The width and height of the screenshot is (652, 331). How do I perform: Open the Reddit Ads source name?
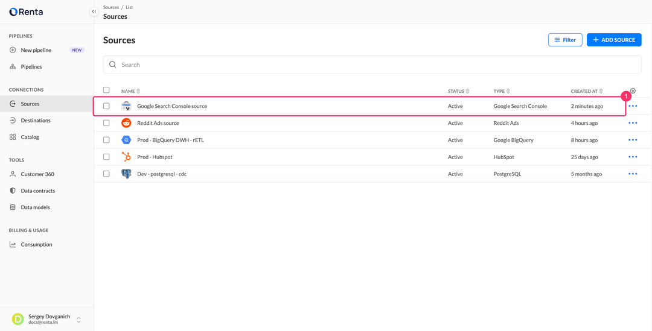[158, 124]
